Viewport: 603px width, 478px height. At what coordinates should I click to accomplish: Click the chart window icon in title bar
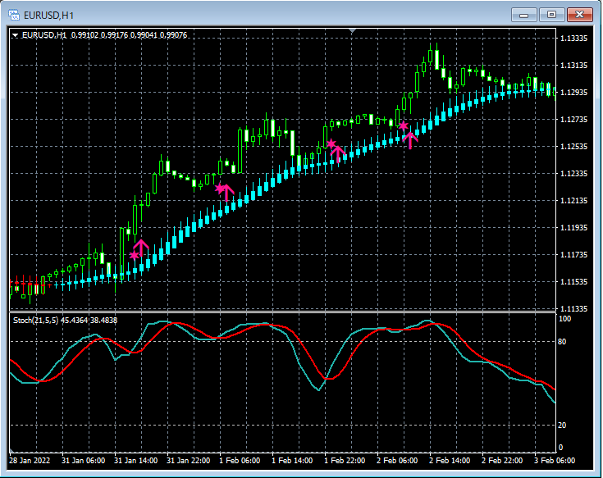pos(13,15)
